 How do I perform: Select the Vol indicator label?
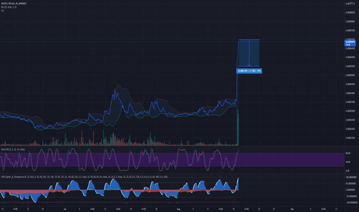point(2,10)
